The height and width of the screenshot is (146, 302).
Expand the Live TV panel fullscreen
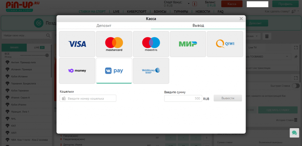point(296,47)
